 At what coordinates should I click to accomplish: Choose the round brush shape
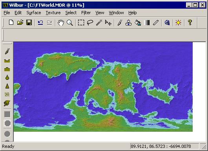(7, 123)
